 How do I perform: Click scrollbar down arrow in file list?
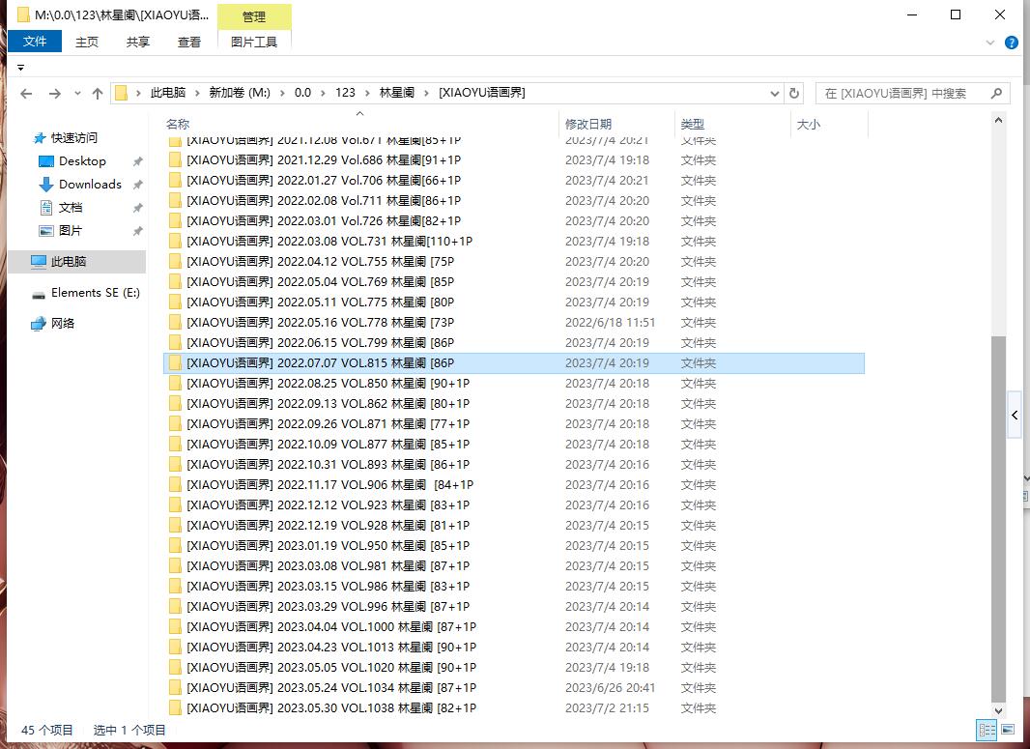(998, 710)
